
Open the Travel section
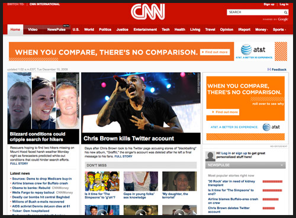tap(210, 30)
